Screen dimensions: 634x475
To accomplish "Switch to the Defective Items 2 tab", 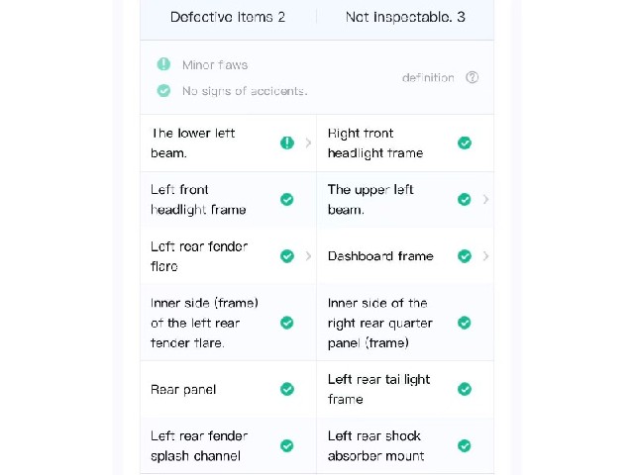I will click(x=228, y=17).
